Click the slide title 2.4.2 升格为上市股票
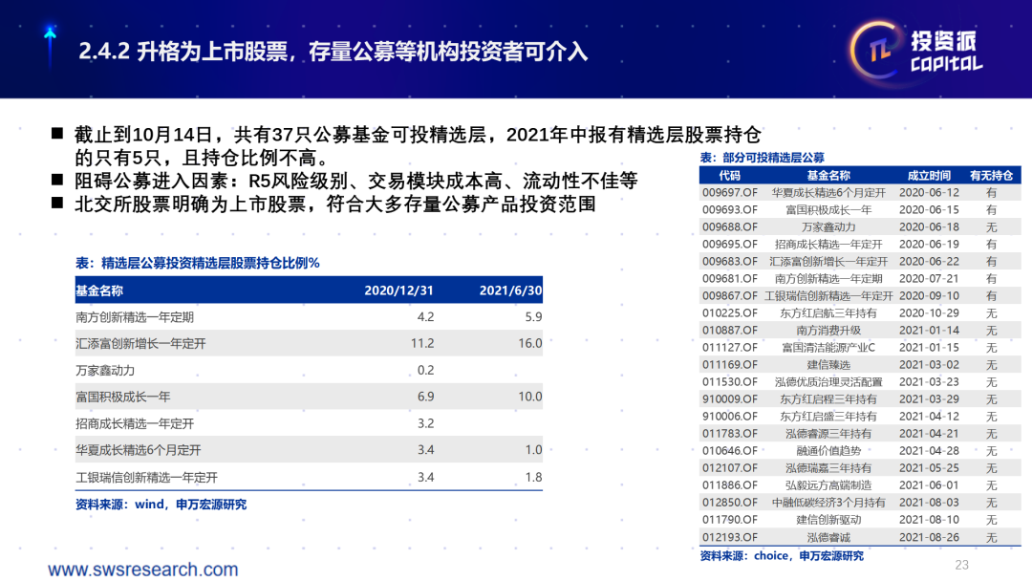Screen dimensions: 1032x581 [333, 52]
